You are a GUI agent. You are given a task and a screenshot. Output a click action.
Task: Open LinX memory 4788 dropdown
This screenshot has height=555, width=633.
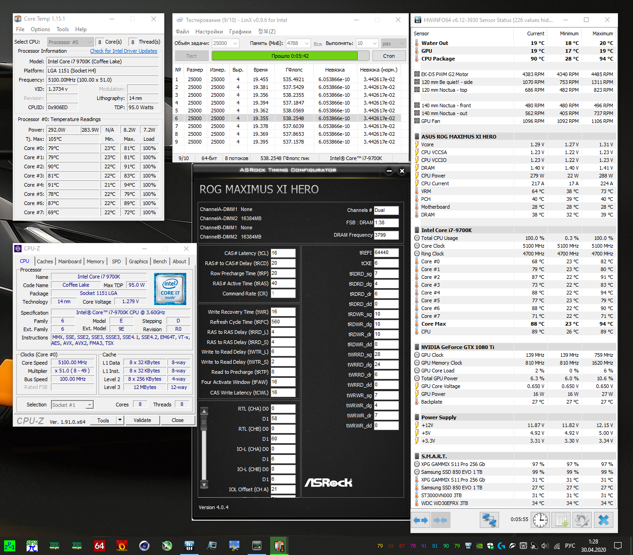point(299,43)
